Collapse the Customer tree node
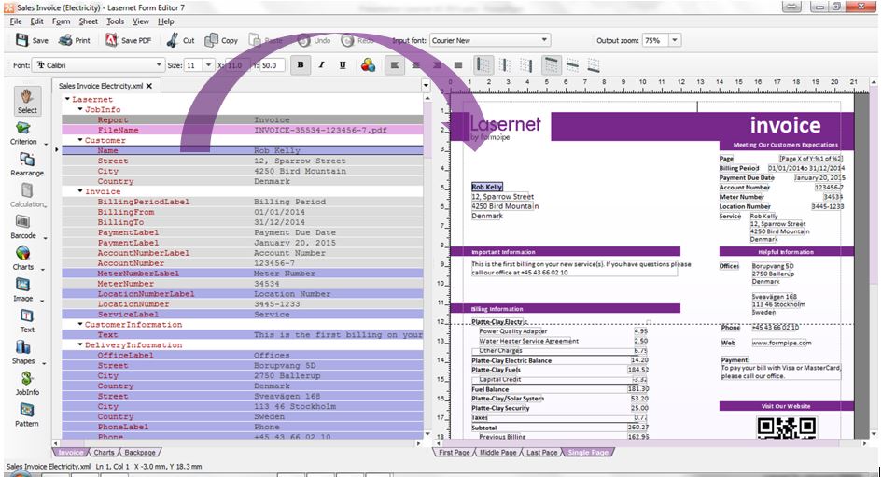This screenshot has width=882, height=477. [x=80, y=140]
